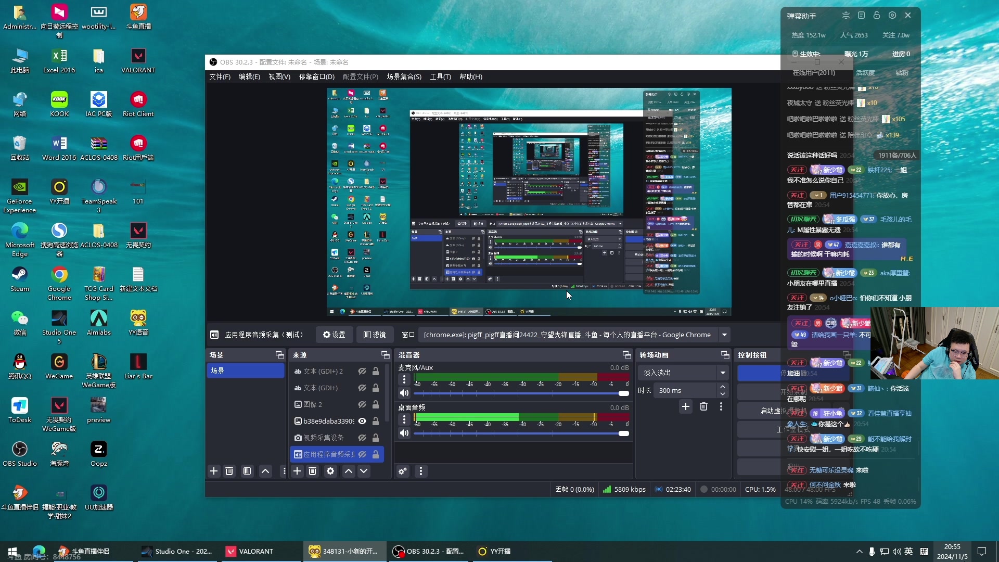Click lock icon in 弹幕助手 title bar

coord(877,16)
